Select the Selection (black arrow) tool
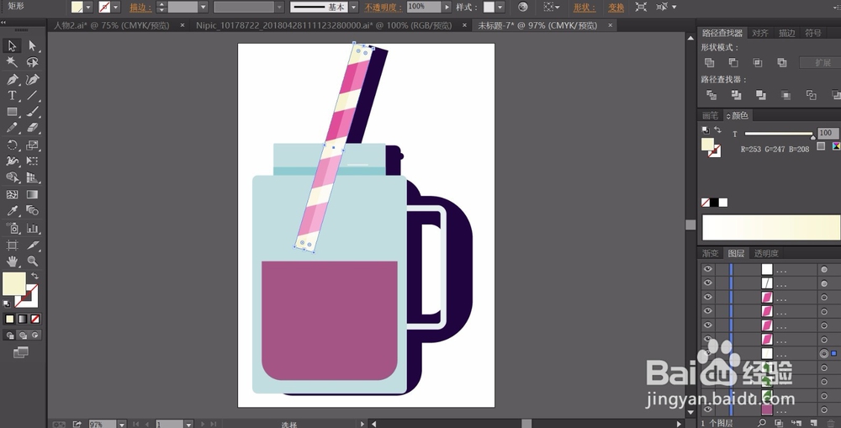Image resolution: width=841 pixels, height=428 pixels. pos(12,46)
